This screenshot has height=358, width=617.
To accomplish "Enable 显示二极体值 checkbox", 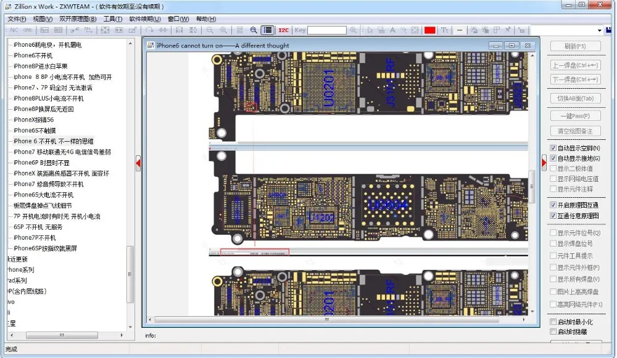I will 553,169.
